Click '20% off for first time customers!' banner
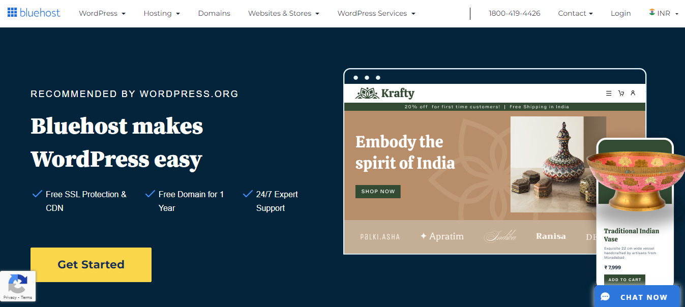Screen dimensions: 685x307 [x=452, y=107]
